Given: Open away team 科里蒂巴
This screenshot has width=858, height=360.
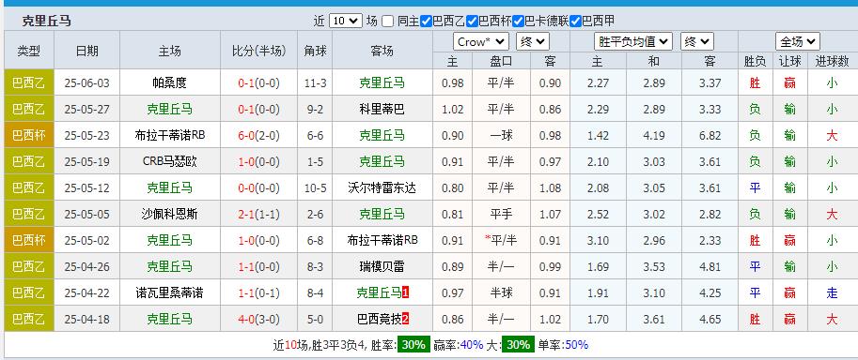Looking at the screenshot, I should click(x=382, y=110).
